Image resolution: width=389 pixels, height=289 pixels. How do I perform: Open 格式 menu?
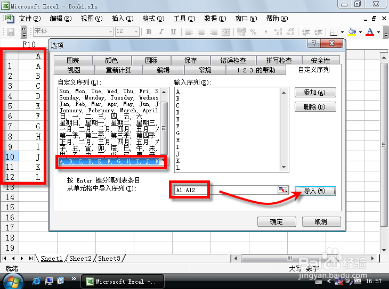[x=153, y=19]
